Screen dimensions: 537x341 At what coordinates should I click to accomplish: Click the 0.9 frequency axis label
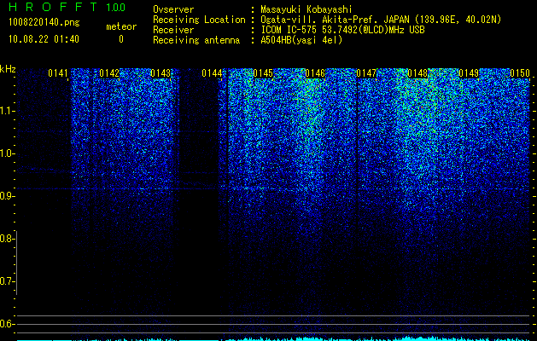(7, 196)
